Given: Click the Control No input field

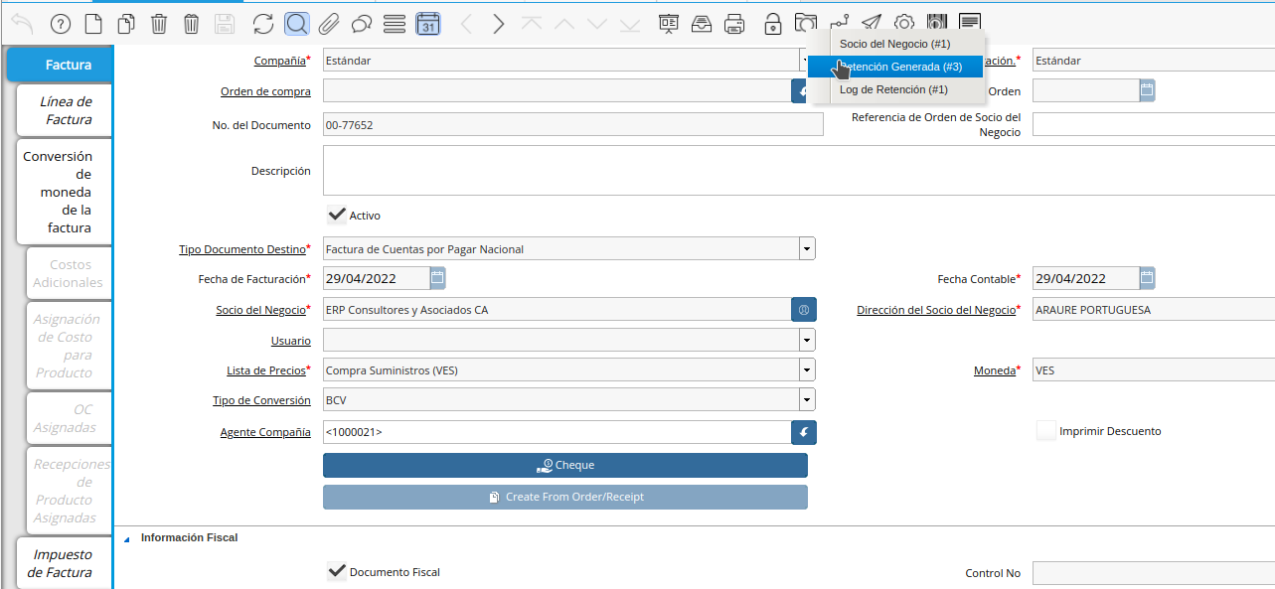Looking at the screenshot, I should click(x=1154, y=573).
